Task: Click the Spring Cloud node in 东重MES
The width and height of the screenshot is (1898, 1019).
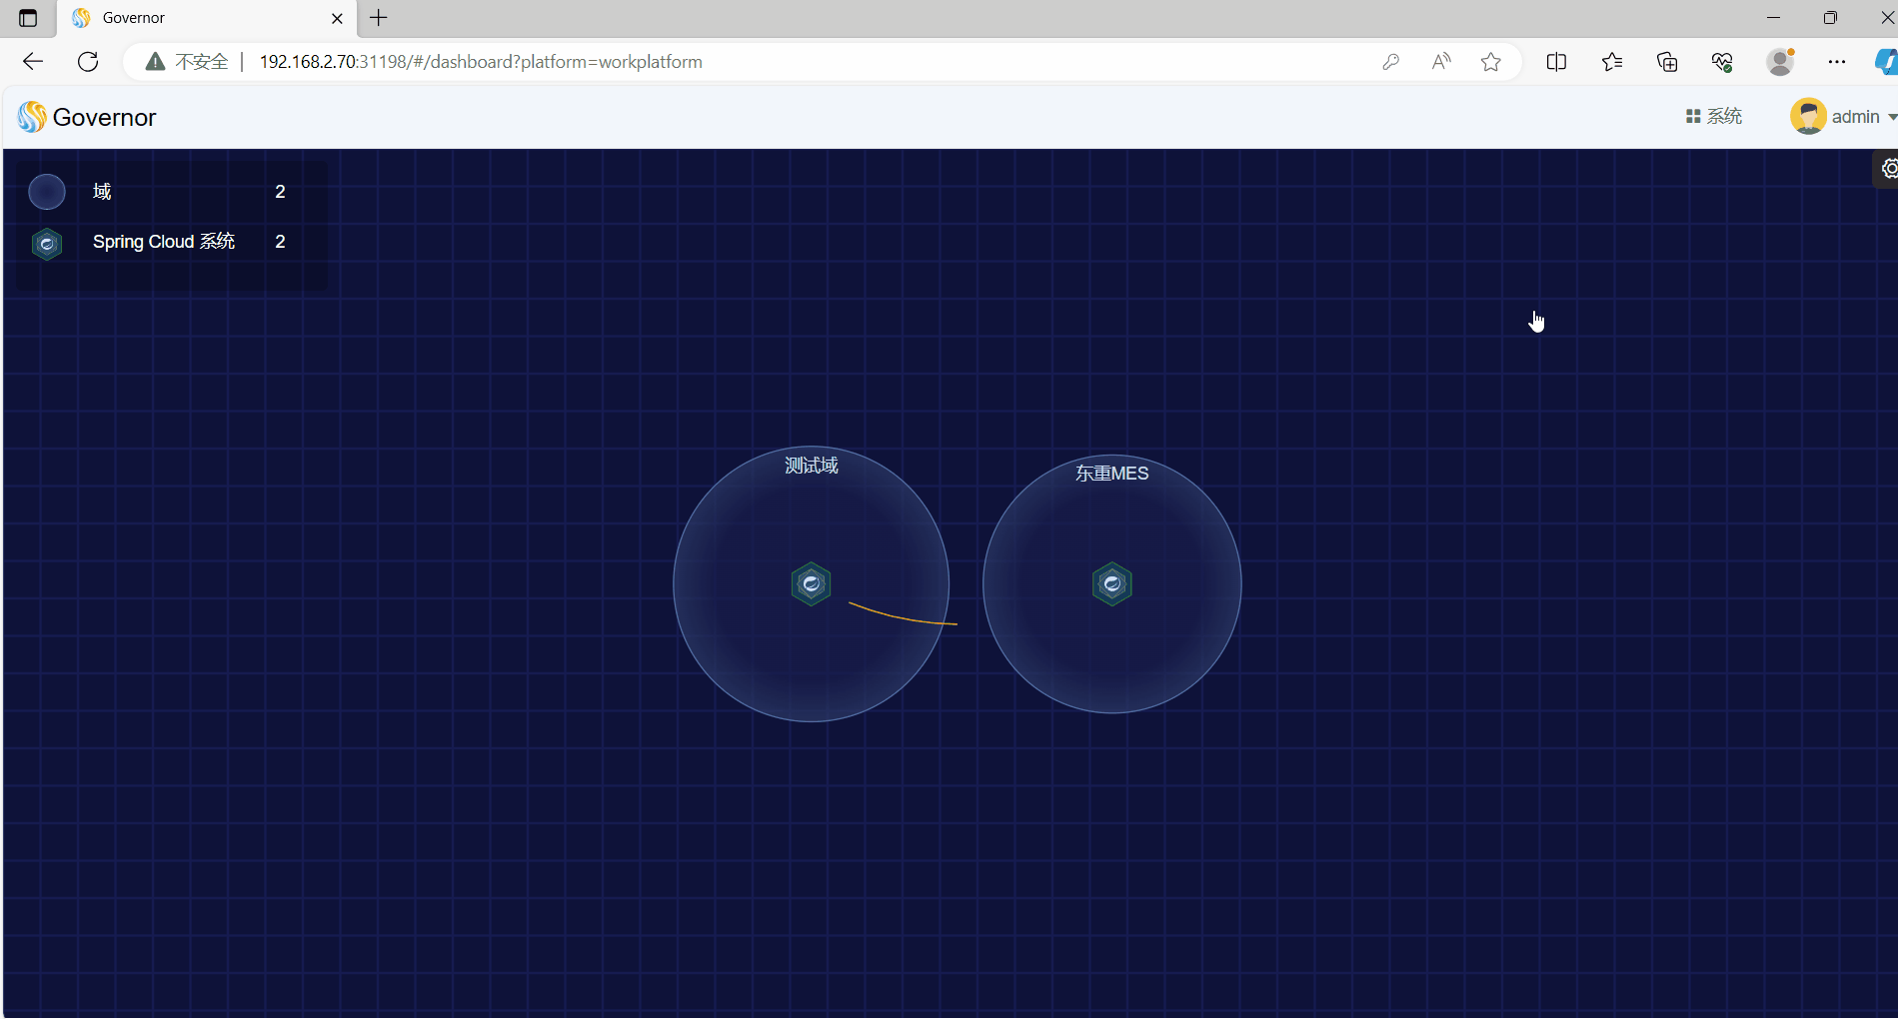Action: click(1111, 584)
